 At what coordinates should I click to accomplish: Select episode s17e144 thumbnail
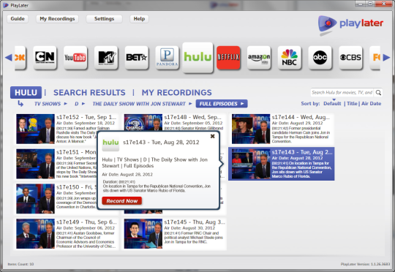click(x=251, y=129)
